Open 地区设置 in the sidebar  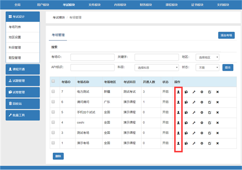(x=23, y=37)
